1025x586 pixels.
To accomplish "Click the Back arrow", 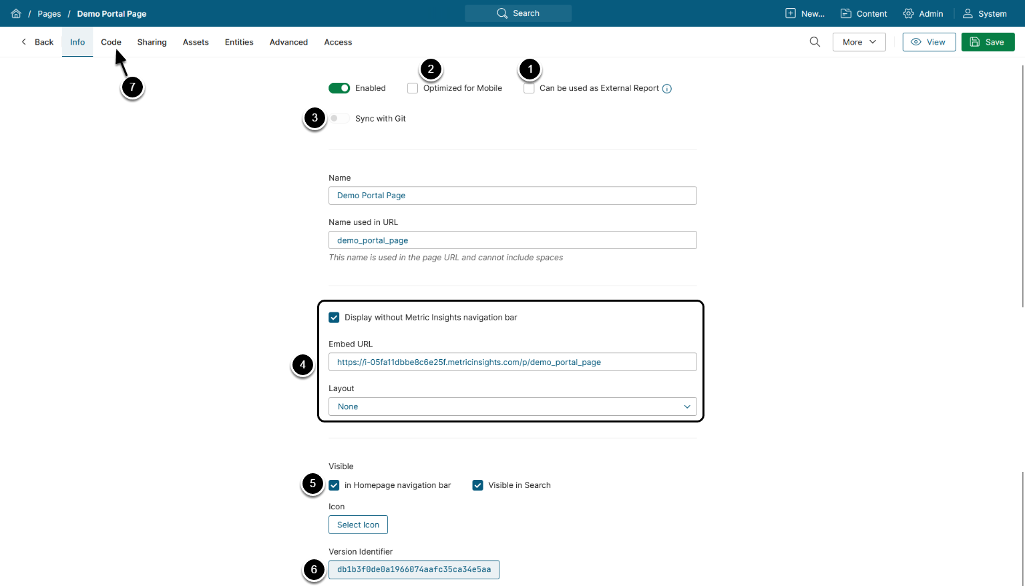I will coord(24,42).
